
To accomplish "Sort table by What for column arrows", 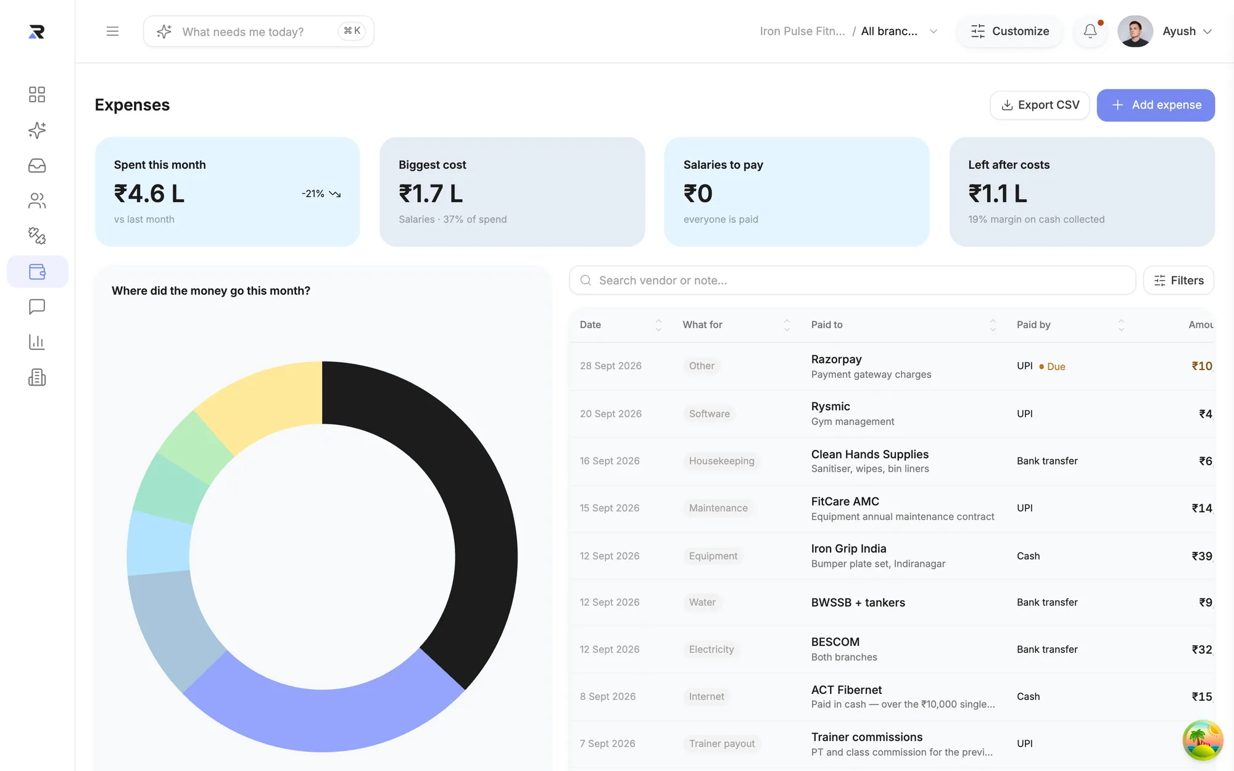I will tap(787, 325).
